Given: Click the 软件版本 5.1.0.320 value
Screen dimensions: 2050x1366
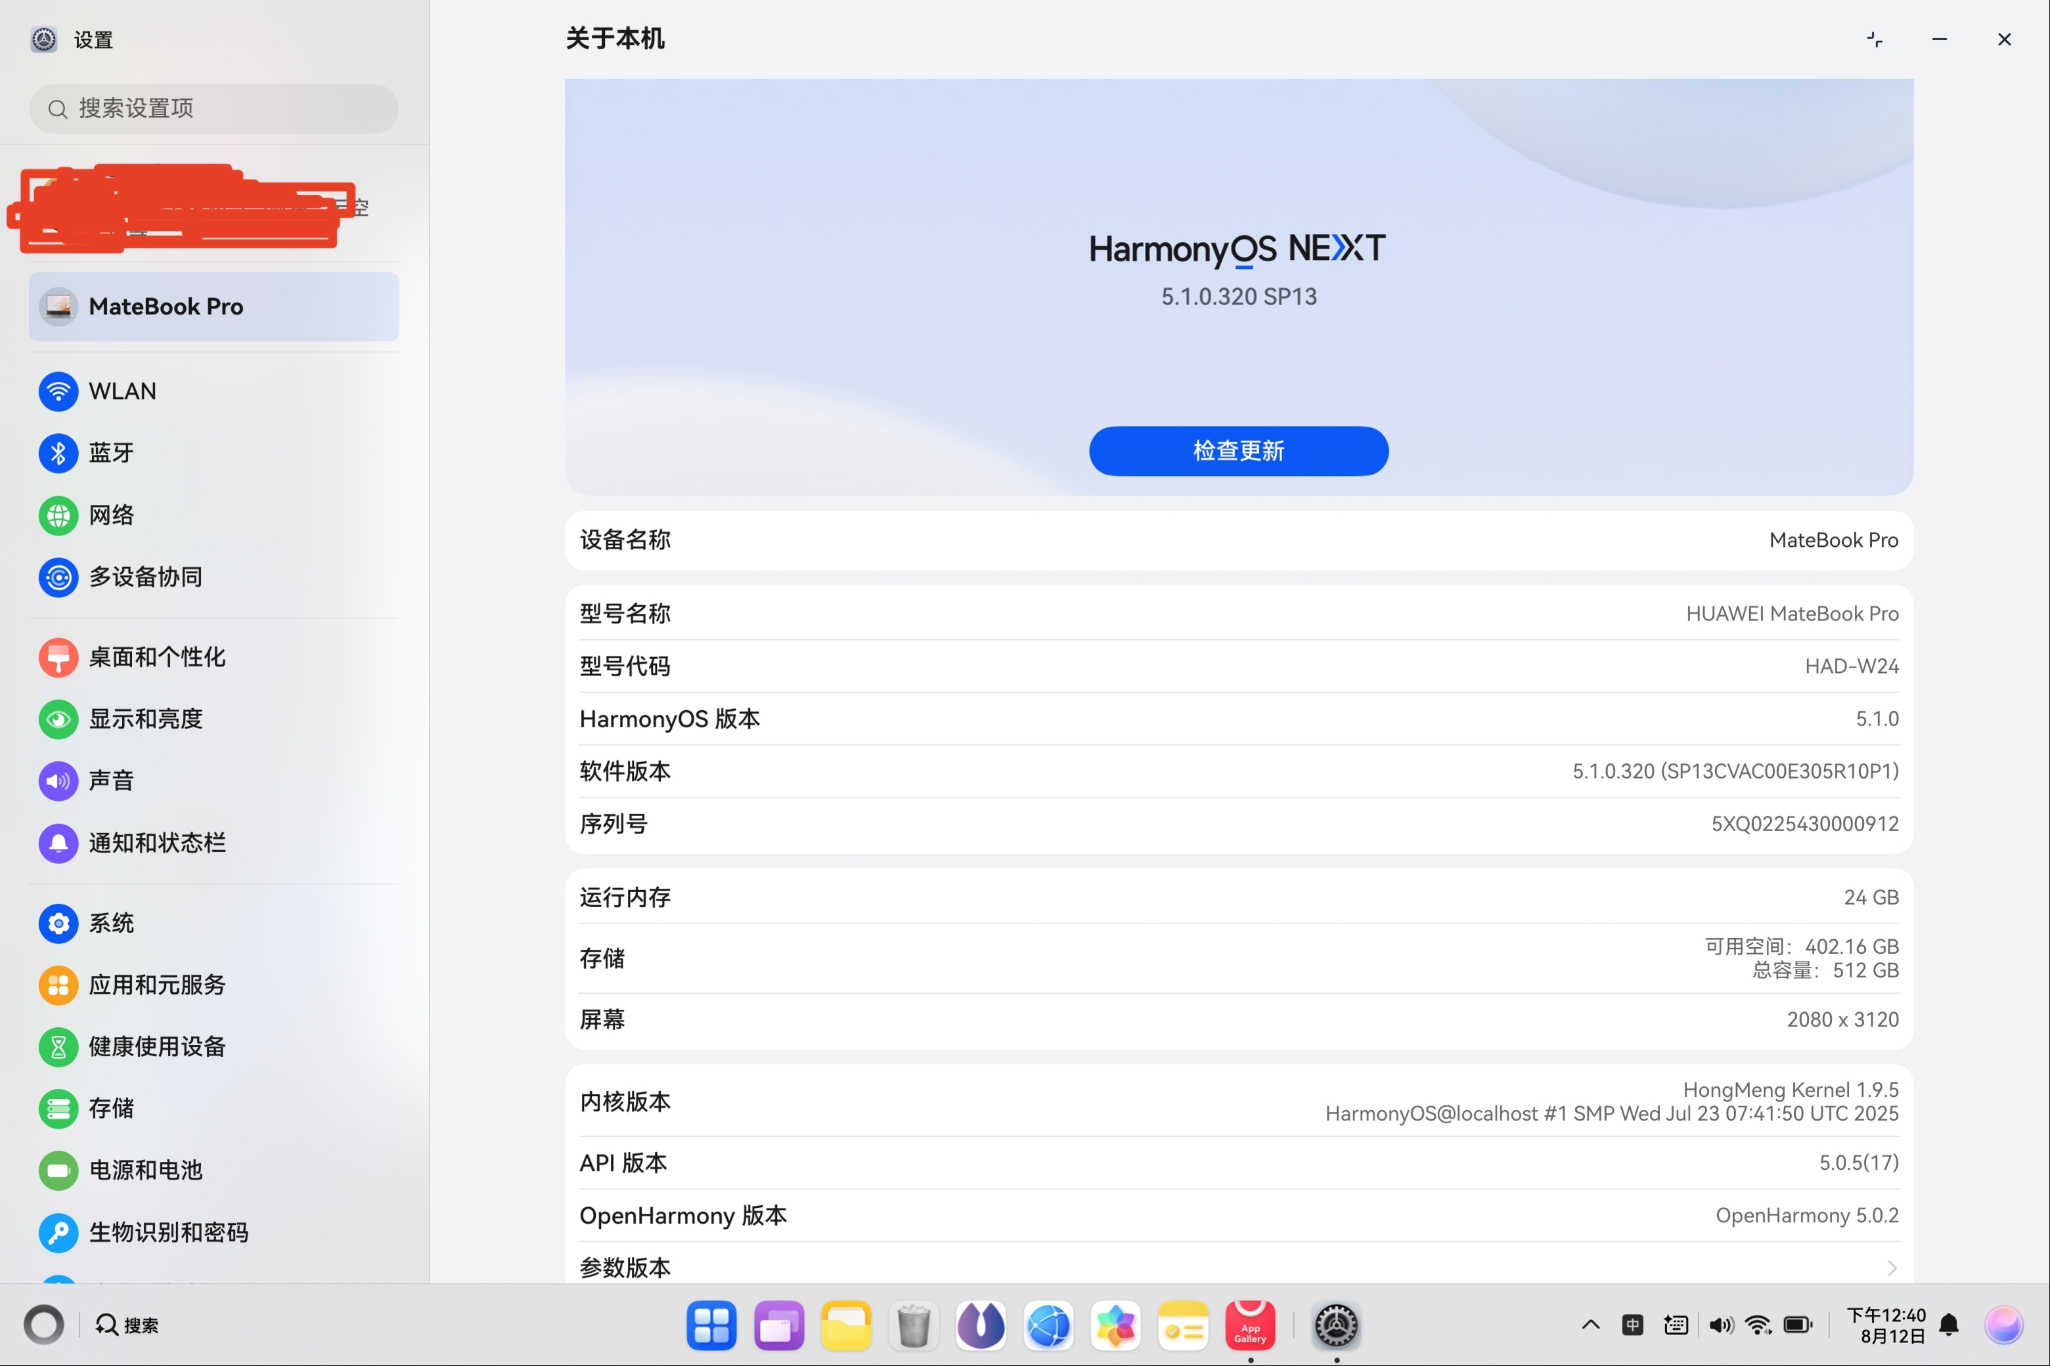Looking at the screenshot, I should 1735,771.
